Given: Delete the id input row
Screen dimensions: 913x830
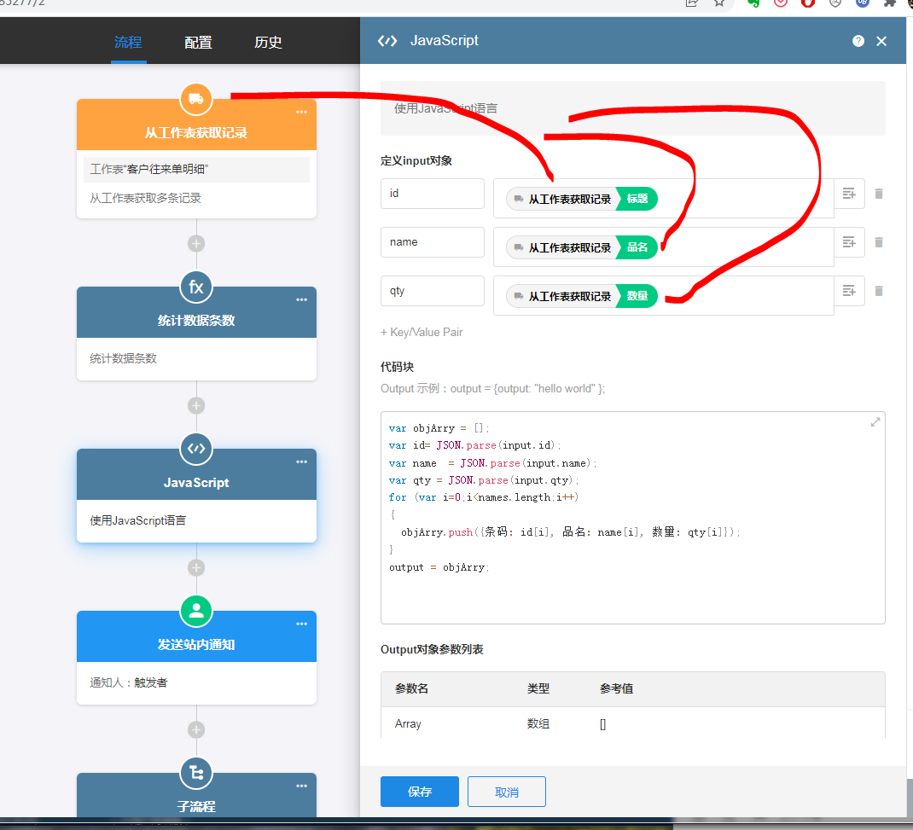Looking at the screenshot, I should coord(879,194).
